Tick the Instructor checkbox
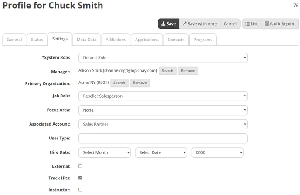Screen dimensions: 300x195 tap(80, 189)
